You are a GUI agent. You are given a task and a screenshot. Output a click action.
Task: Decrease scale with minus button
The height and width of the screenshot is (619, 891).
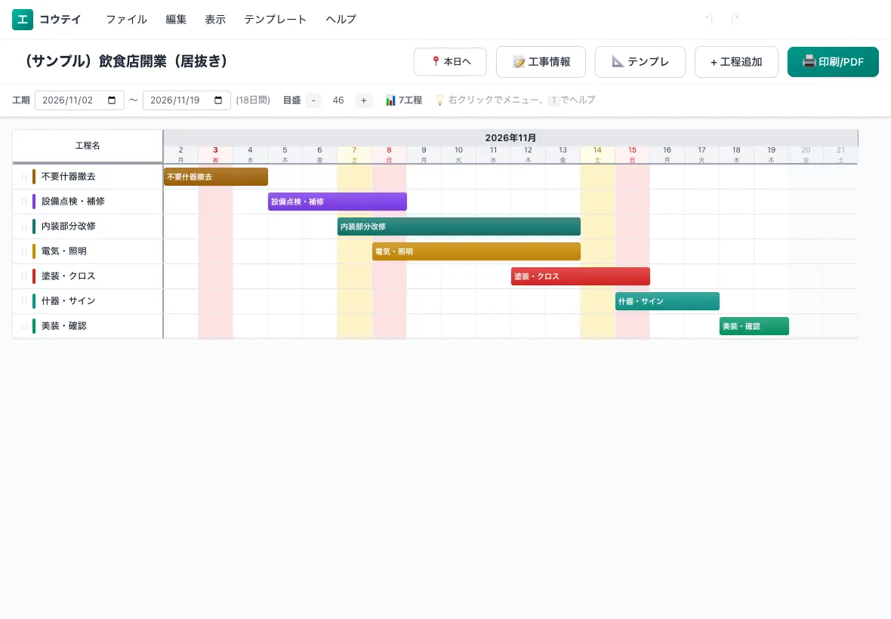click(313, 100)
